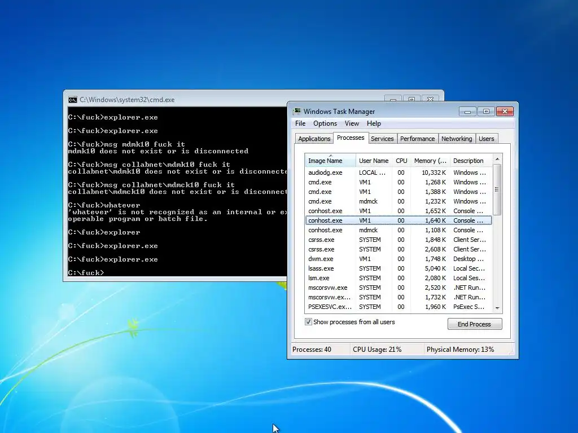
Task: Switch to the Applications tab
Action: click(x=314, y=139)
